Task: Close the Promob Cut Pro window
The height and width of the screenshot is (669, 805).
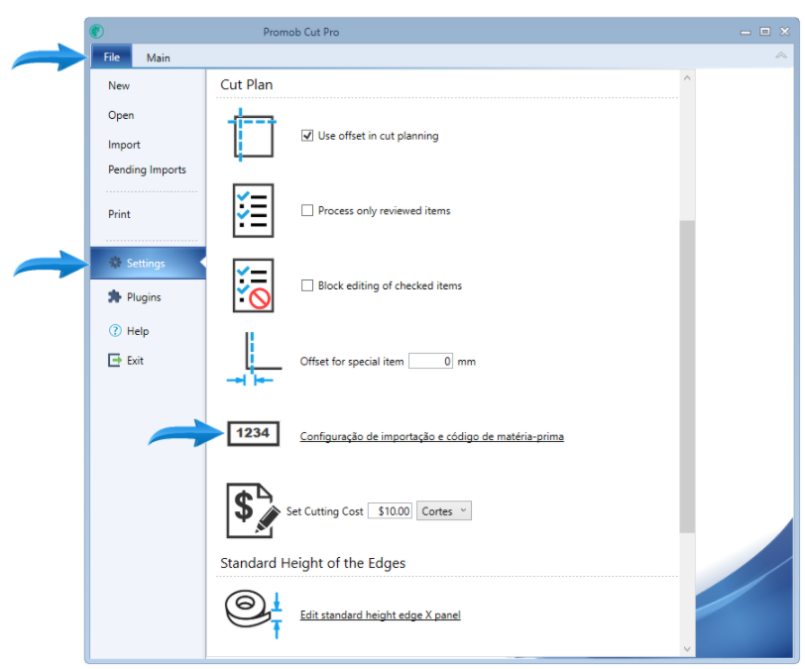Action: 785,32
